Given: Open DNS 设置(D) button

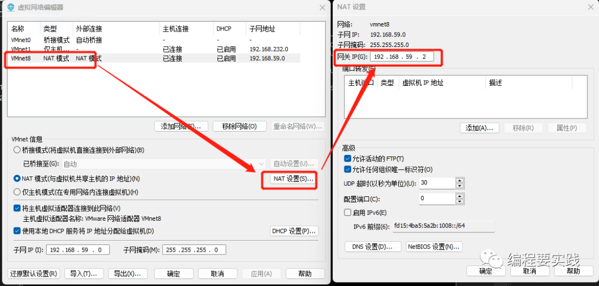Looking at the screenshot, I should pyautogui.click(x=373, y=246).
